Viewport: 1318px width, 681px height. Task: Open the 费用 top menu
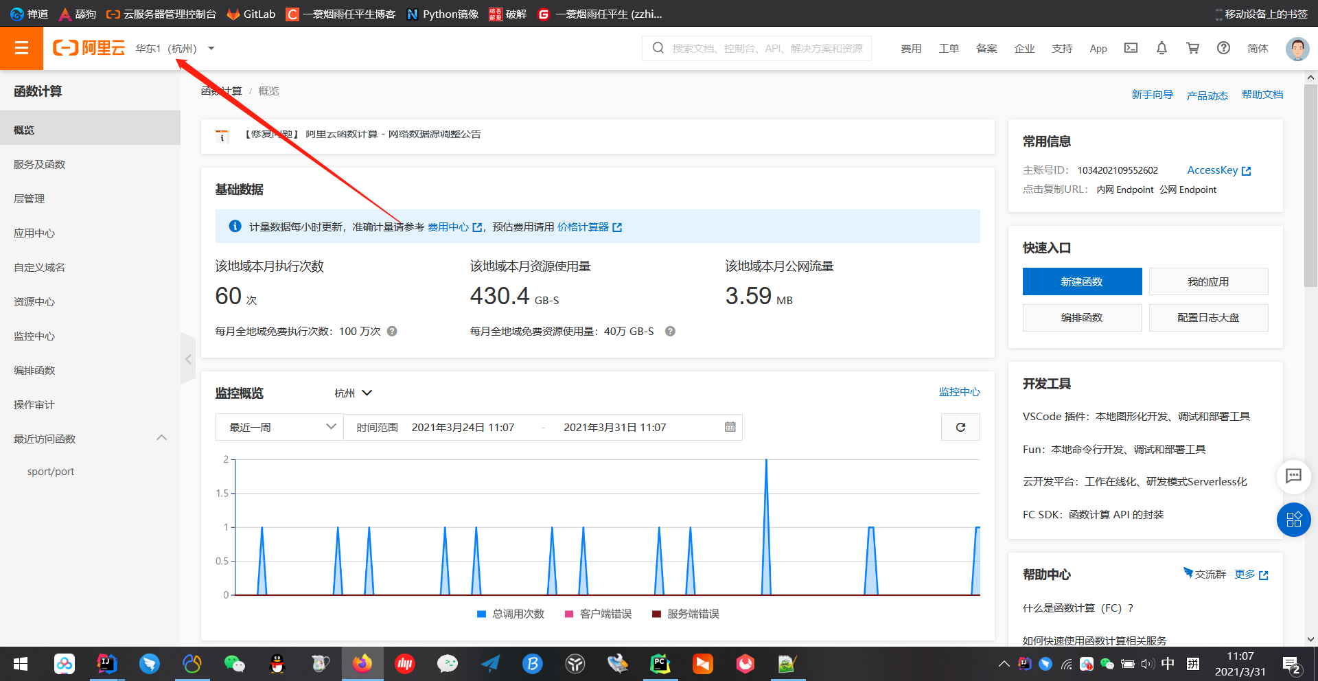911,48
